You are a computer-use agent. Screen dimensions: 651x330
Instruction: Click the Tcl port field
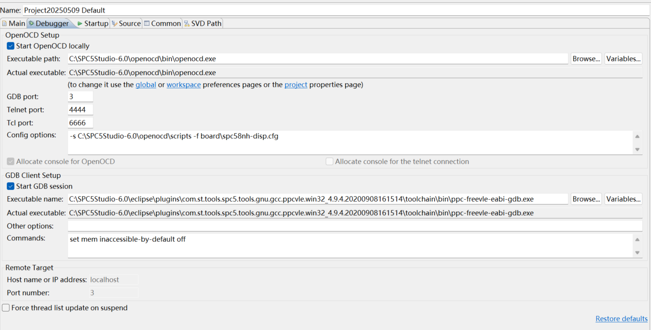(x=80, y=122)
